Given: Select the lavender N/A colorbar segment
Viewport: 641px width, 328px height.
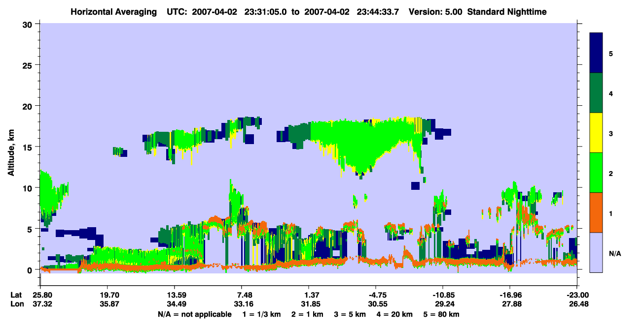Looking at the screenshot, I should (x=596, y=252).
